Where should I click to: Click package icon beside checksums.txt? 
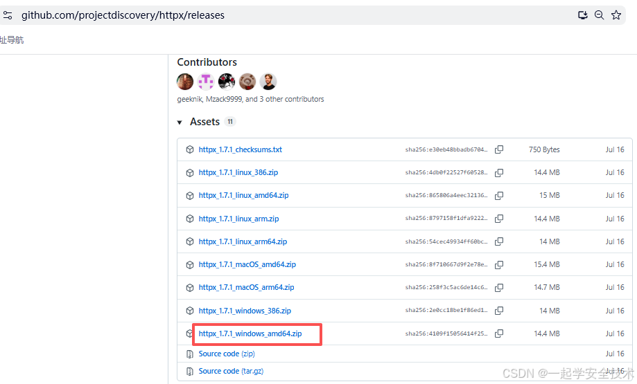(190, 149)
